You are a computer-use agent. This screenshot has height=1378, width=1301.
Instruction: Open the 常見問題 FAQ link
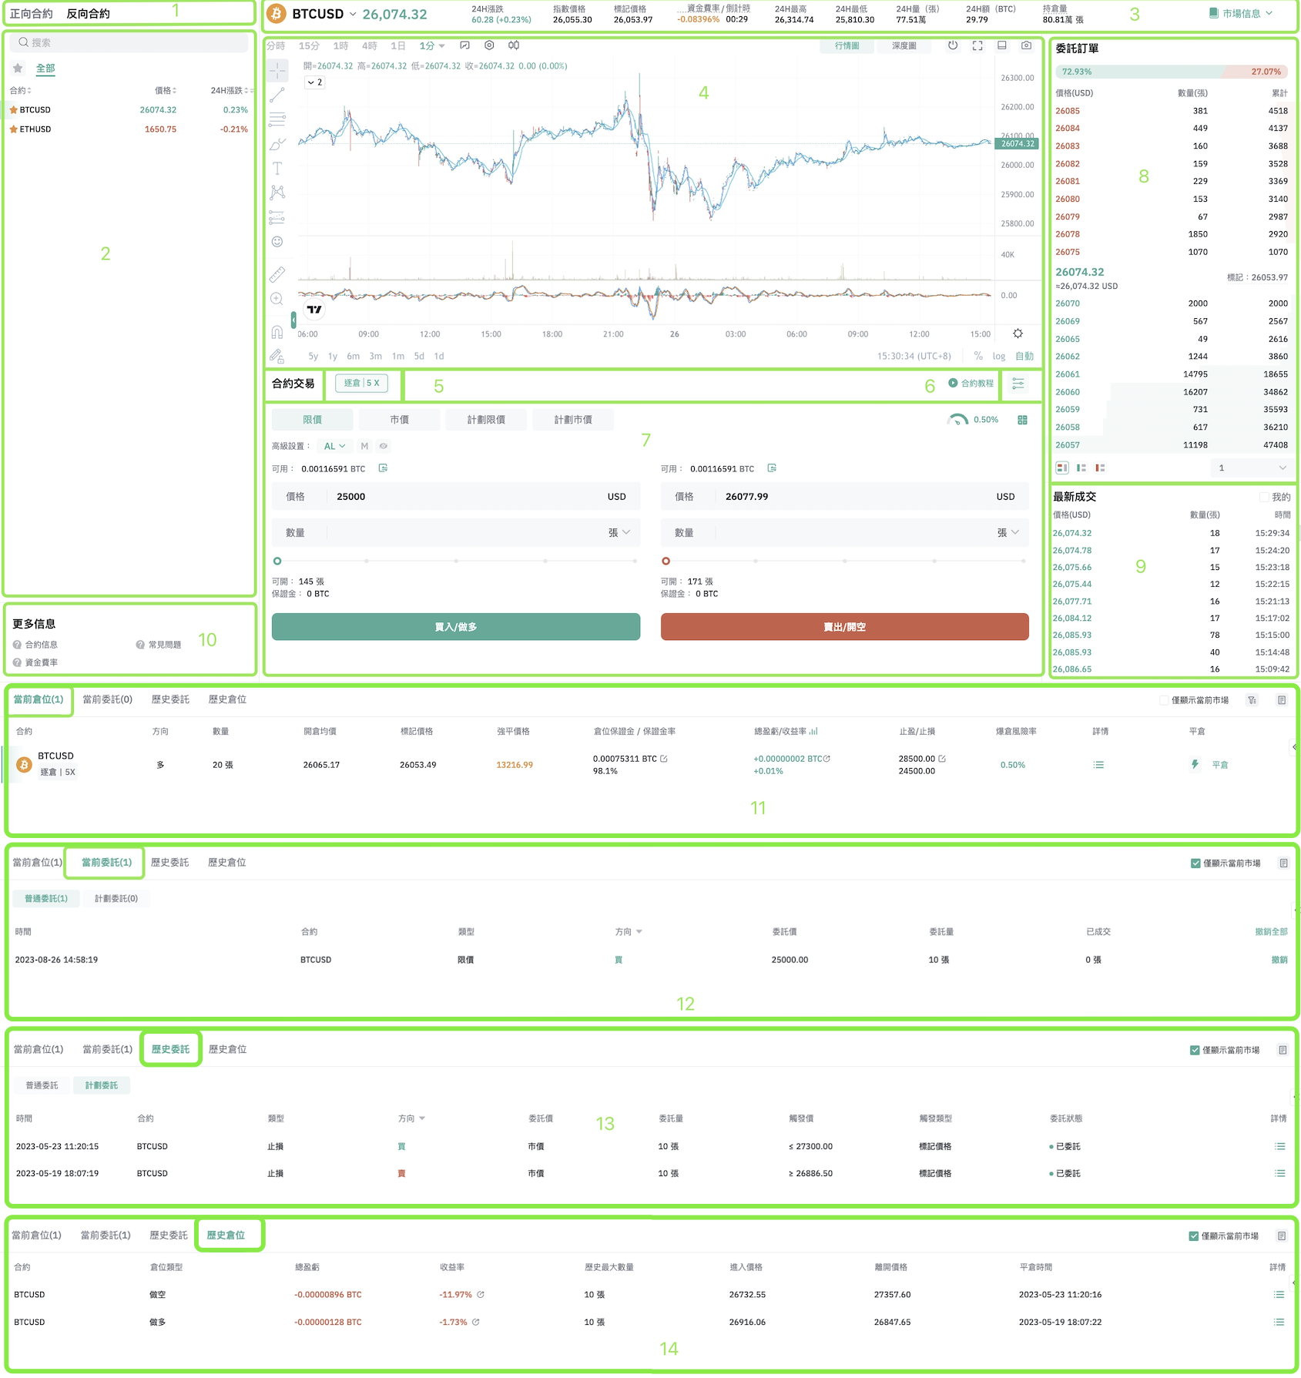pyautogui.click(x=159, y=645)
